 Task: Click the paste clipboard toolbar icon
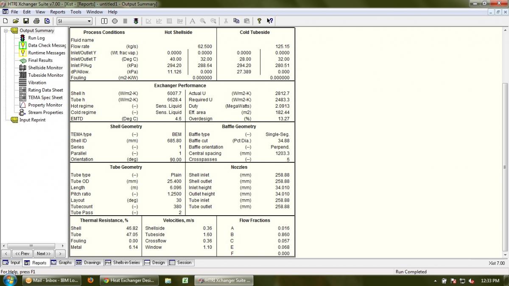coord(247,21)
